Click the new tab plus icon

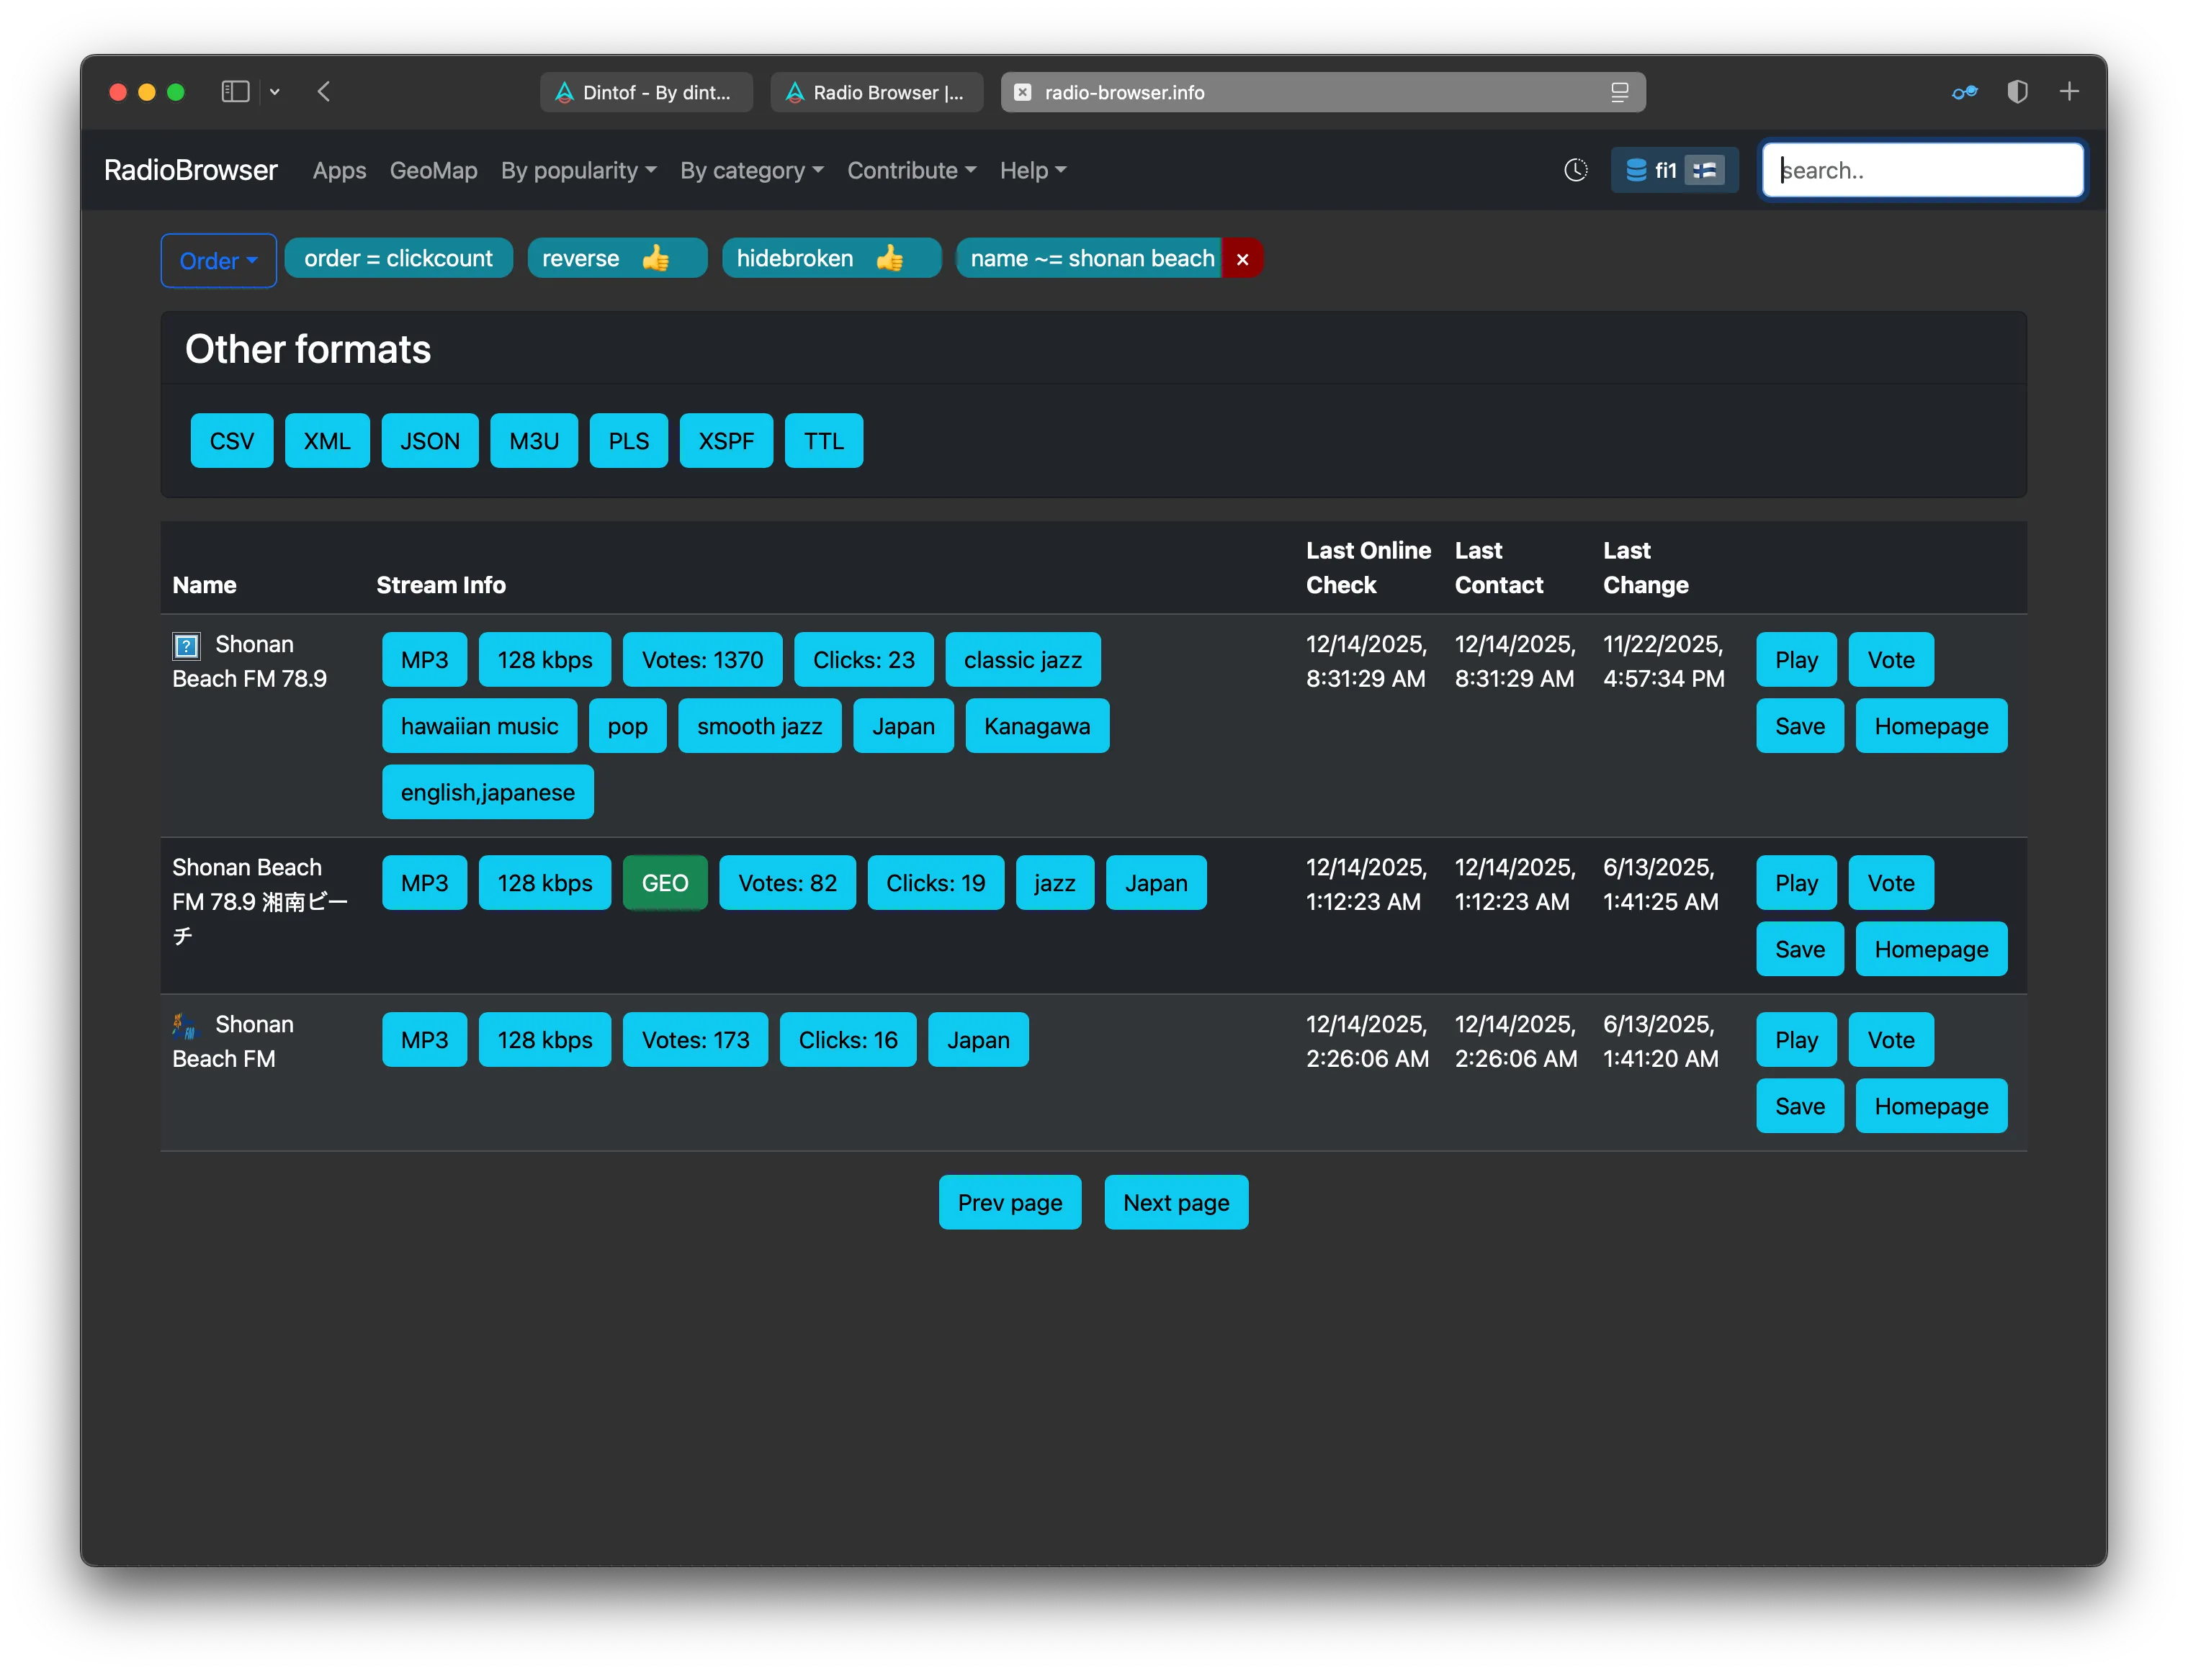pos(2068,91)
